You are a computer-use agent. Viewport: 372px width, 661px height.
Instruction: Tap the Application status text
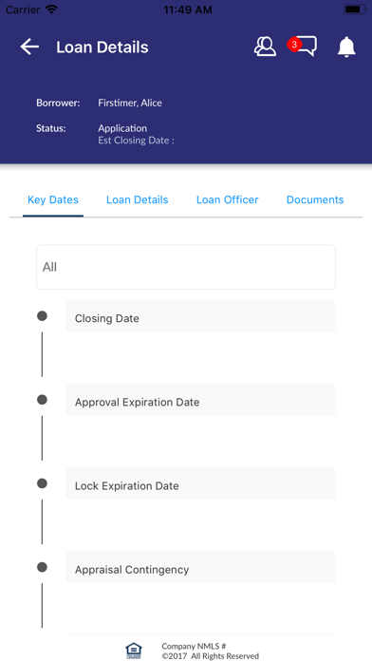[122, 128]
